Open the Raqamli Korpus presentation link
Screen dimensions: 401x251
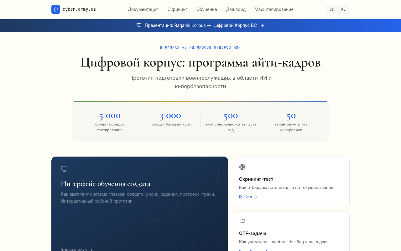coord(200,25)
